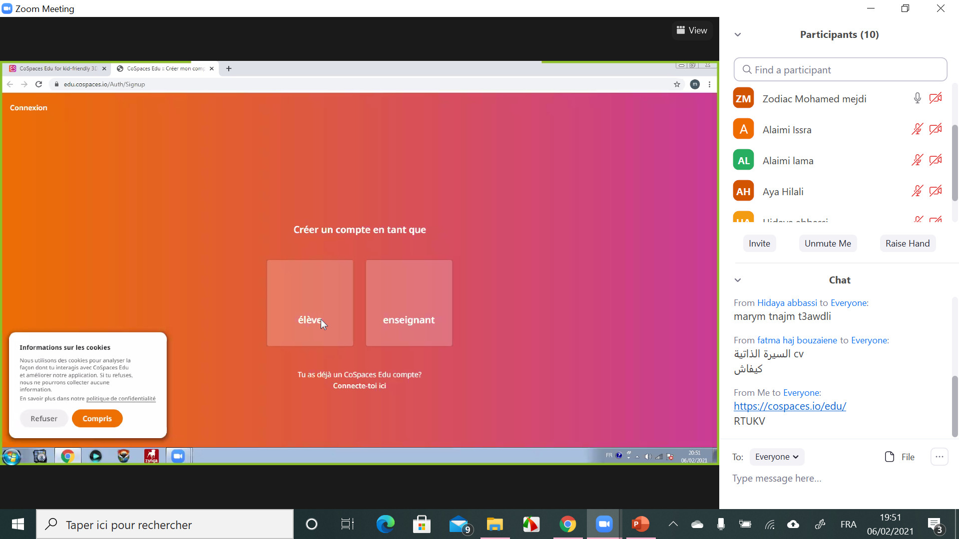The width and height of the screenshot is (959, 539).
Task: Open PowerPoint from the taskbar
Action: click(640, 524)
